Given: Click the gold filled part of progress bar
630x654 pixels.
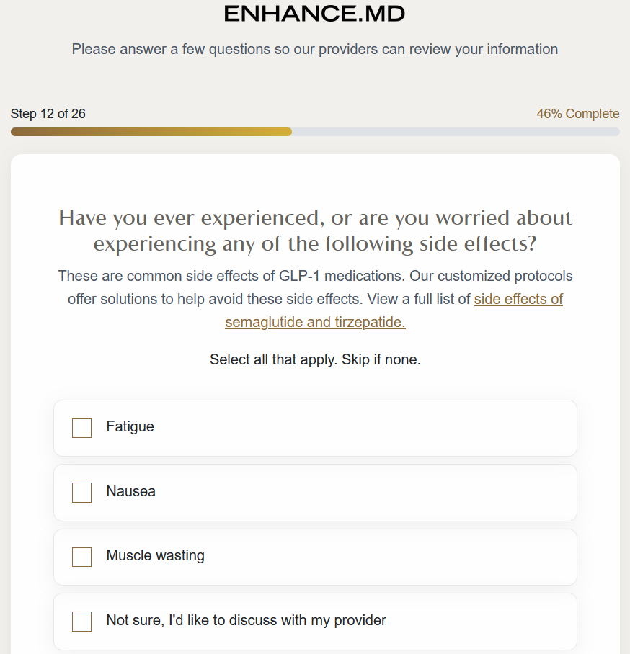Looking at the screenshot, I should point(151,132).
